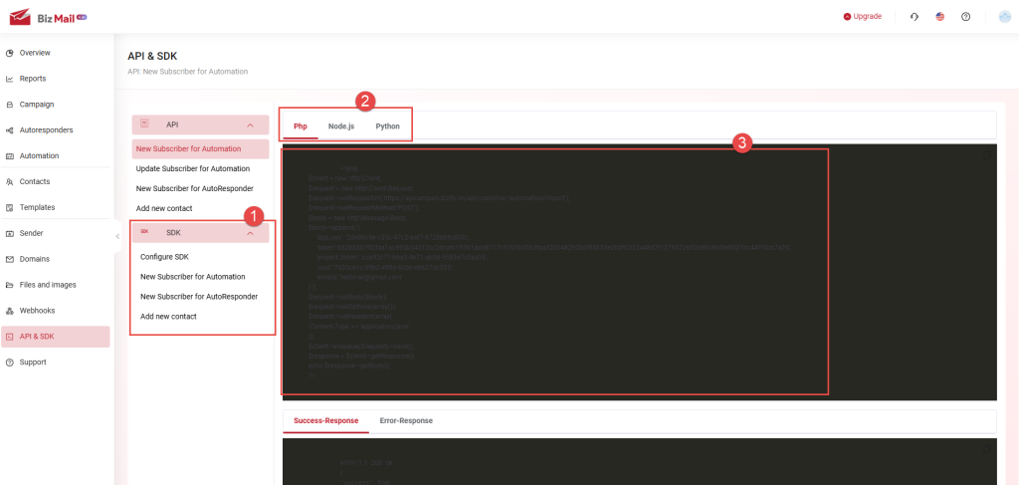
Task: Open the US flag language selector
Action: click(940, 16)
